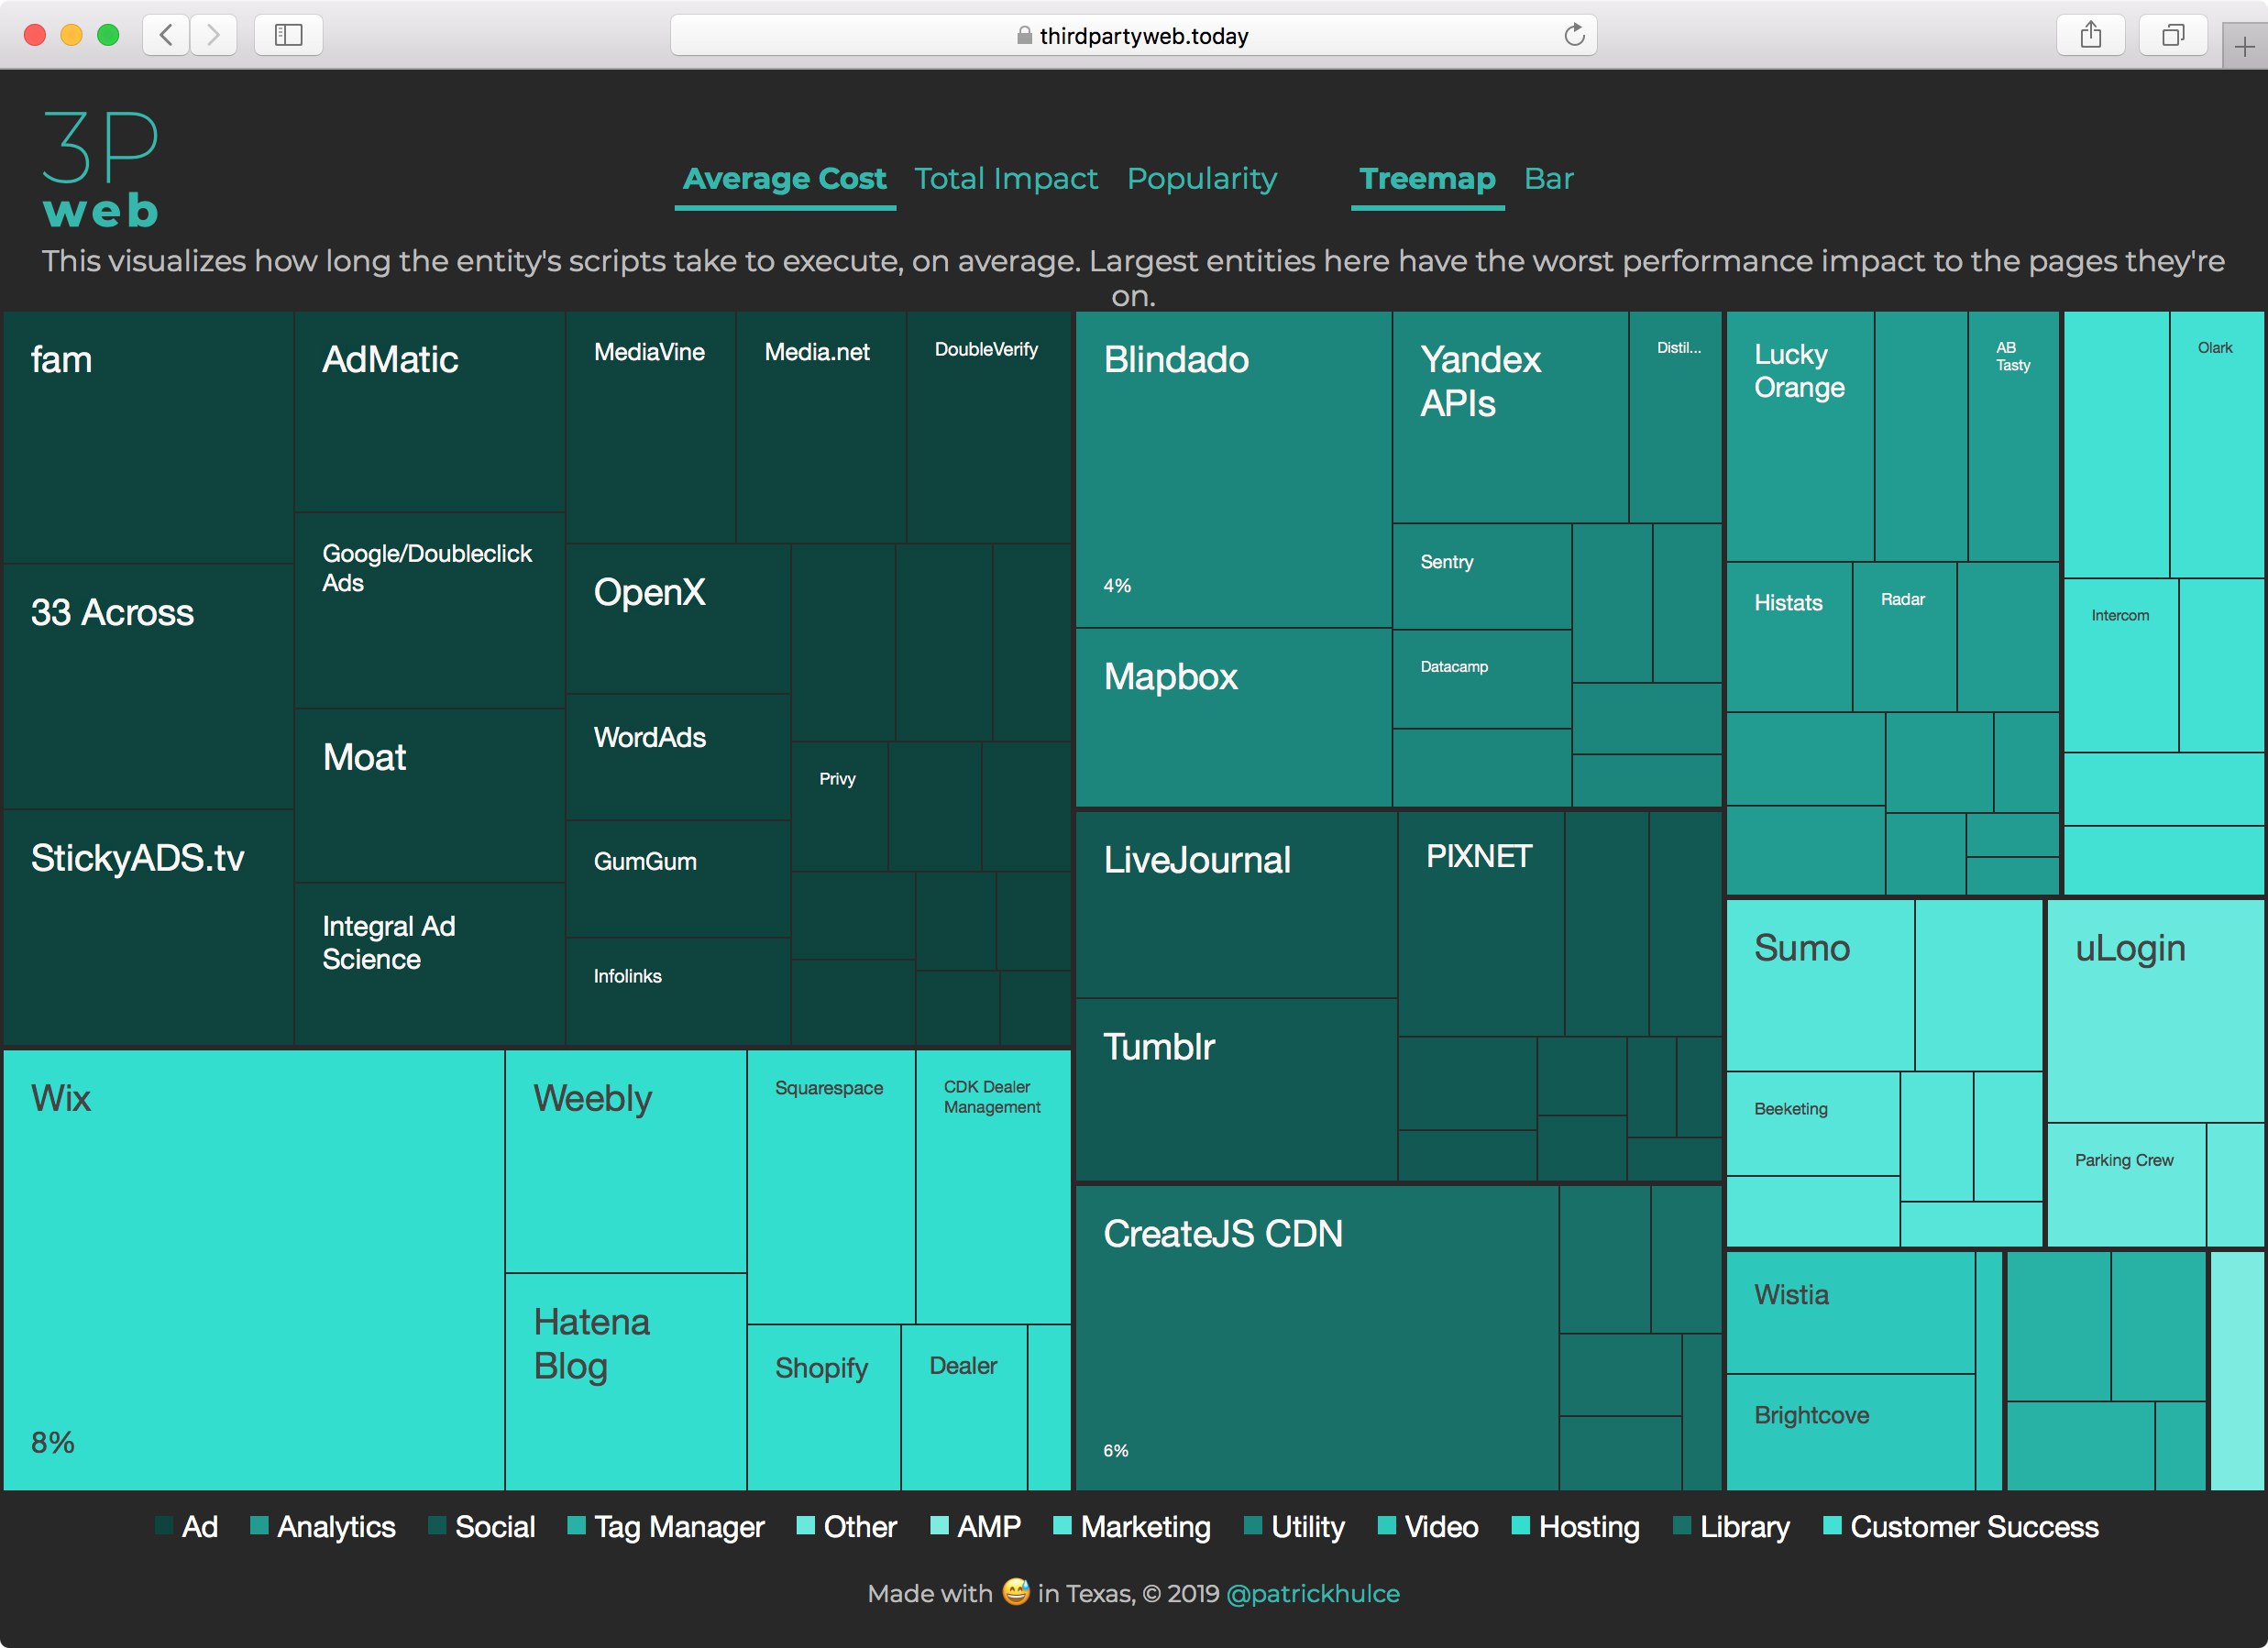This screenshot has width=2268, height=1648.
Task: Select the DoubleVerify treemap cell
Action: click(988, 427)
